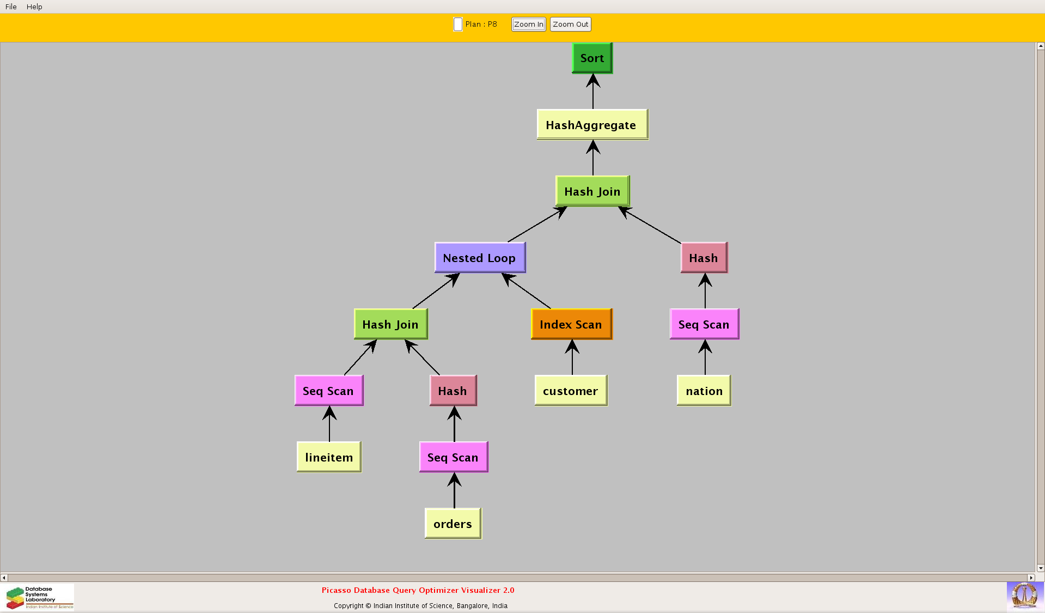Open the File menu
The image size is (1045, 613).
click(x=11, y=7)
